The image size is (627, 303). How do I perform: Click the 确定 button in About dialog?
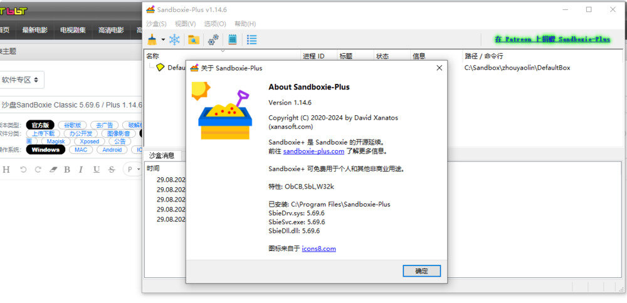pyautogui.click(x=421, y=271)
